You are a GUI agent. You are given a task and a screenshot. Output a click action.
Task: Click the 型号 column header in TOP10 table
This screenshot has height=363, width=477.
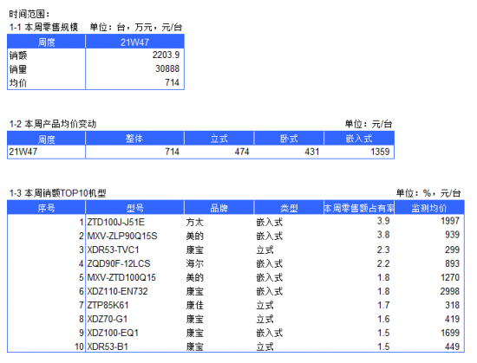pos(134,208)
